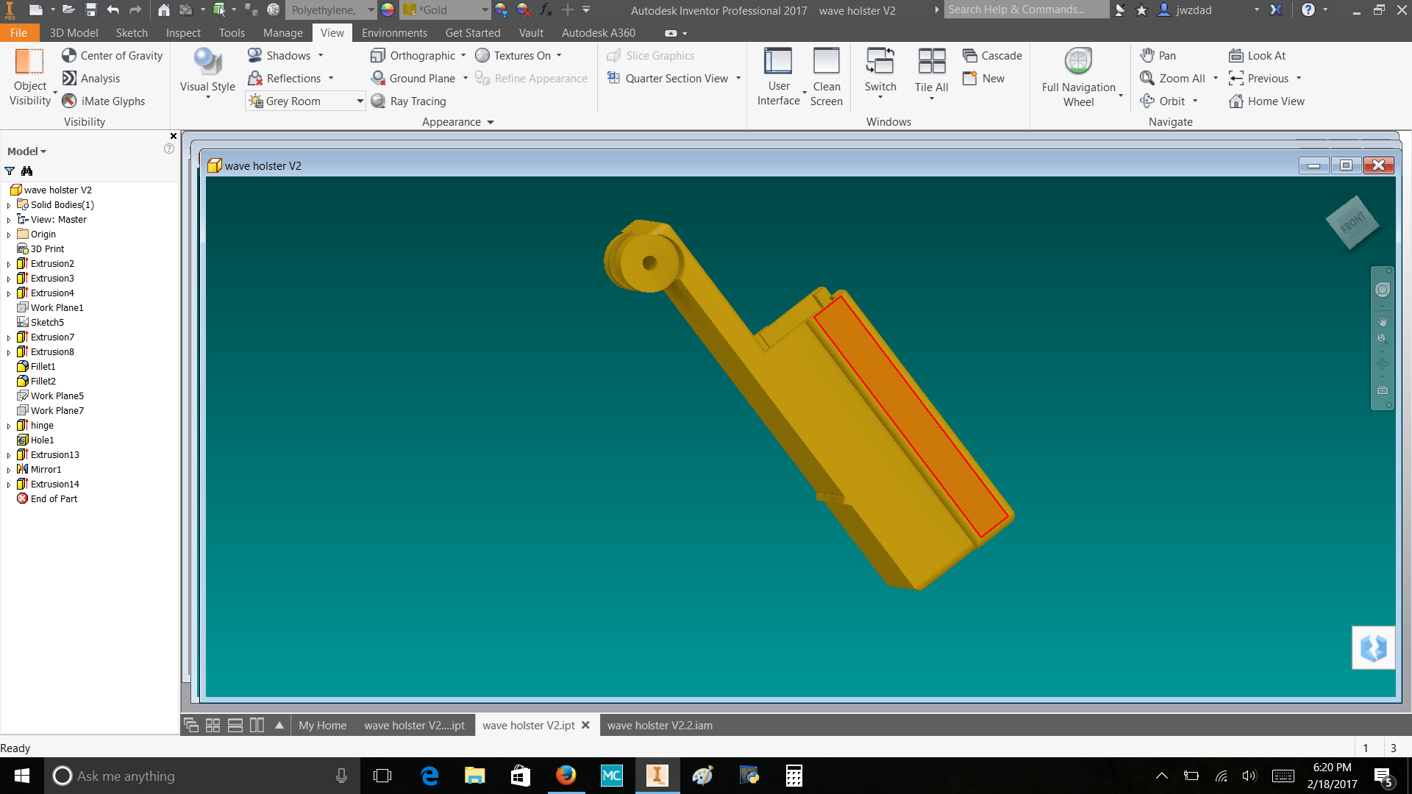Click the browser find binoculars icon
Viewport: 1412px width, 794px height.
click(27, 171)
